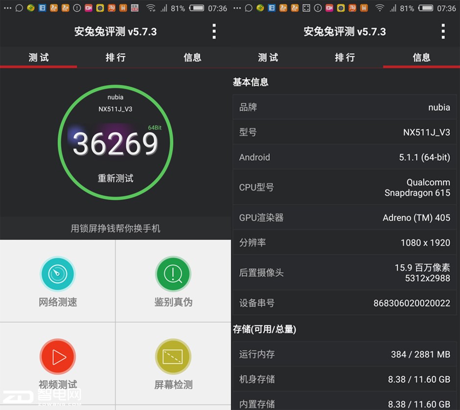This screenshot has height=410, width=460.
Task: Tap the 07:36 clock in right status bar
Action: click(x=446, y=8)
